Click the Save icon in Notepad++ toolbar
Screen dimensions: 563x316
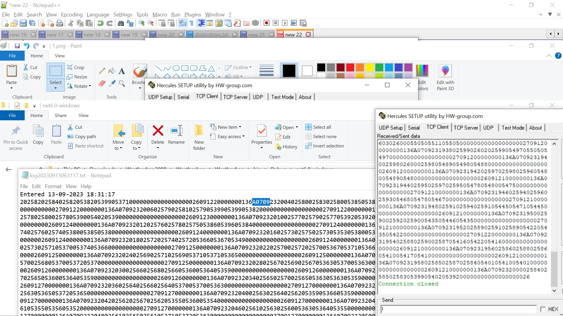pos(23,23)
